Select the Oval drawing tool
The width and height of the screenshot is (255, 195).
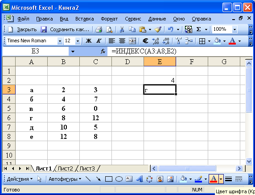point(119,179)
